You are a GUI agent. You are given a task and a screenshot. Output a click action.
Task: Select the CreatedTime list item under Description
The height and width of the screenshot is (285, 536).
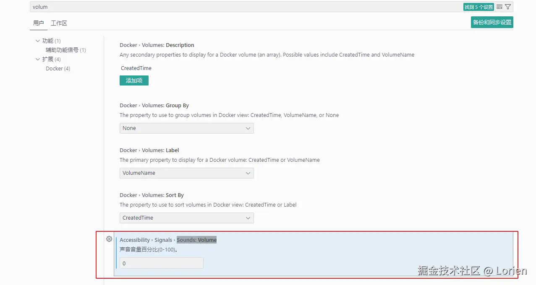(x=136, y=68)
